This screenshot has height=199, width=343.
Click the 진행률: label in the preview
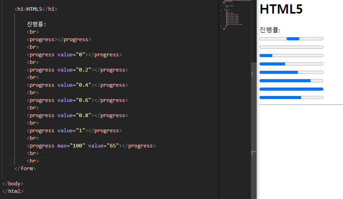click(270, 30)
